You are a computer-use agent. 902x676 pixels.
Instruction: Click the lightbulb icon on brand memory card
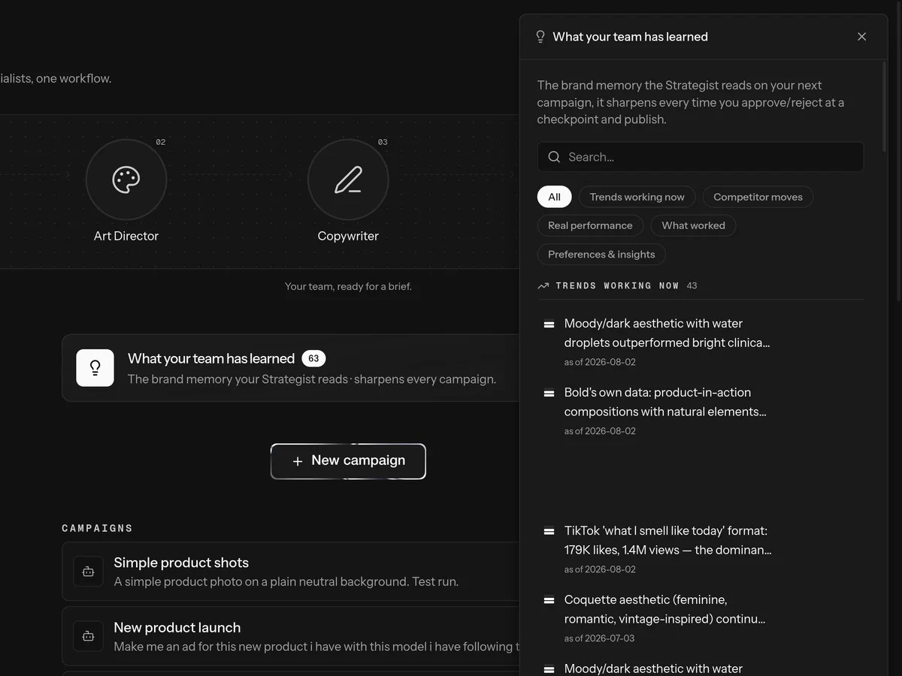95,368
